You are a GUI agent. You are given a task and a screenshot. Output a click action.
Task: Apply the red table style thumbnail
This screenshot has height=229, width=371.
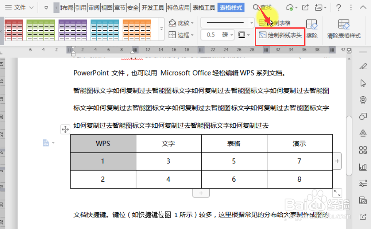pyautogui.click(x=14, y=30)
